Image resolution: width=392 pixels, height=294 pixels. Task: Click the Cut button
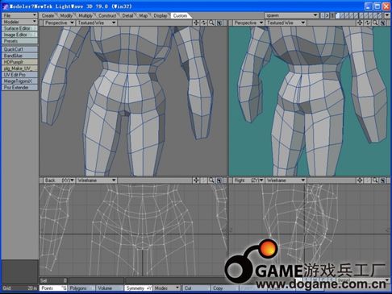(197, 288)
